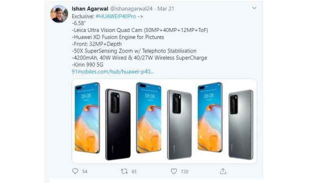Open the Mar 21 tweet timestamp
Viewport: 327px width, 183px height.
pyautogui.click(x=166, y=8)
